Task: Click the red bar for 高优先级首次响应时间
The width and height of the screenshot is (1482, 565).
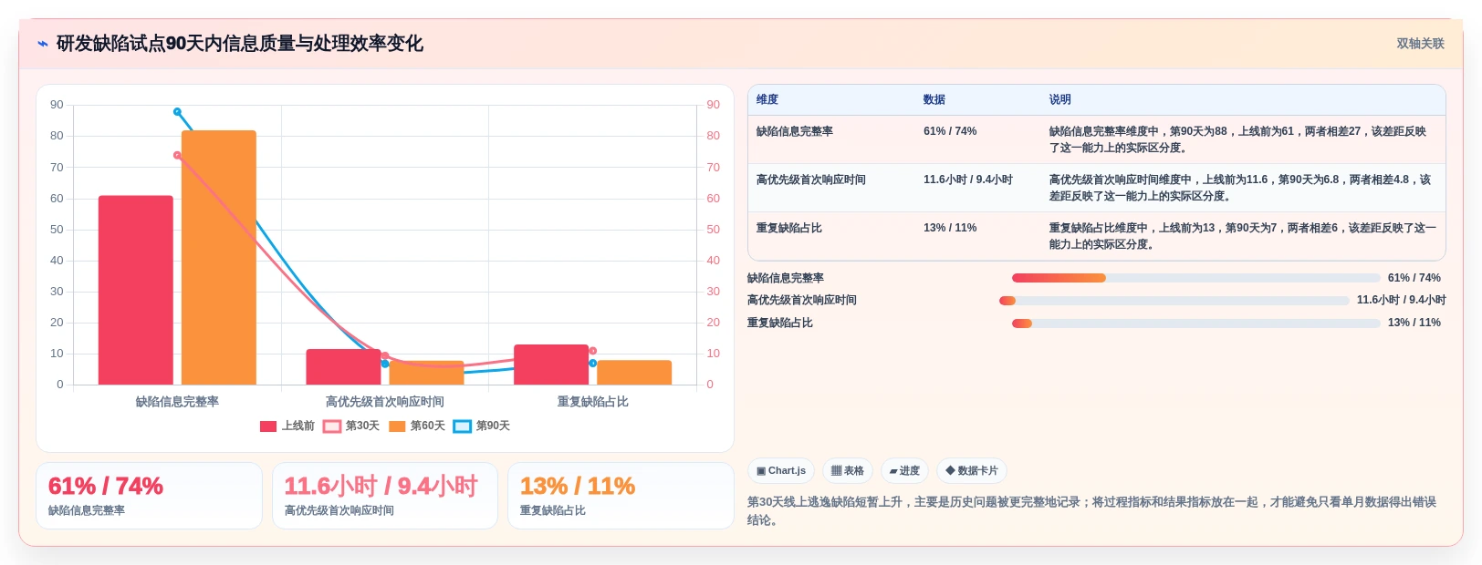Action: click(343, 366)
